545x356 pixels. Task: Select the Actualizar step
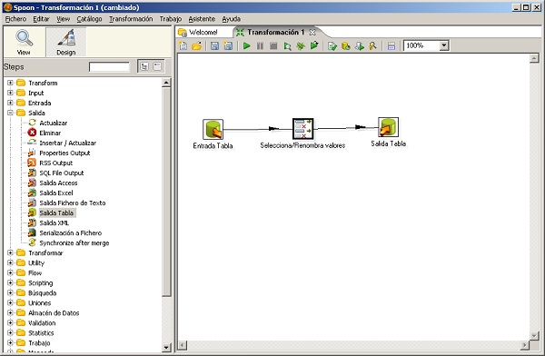[54, 123]
